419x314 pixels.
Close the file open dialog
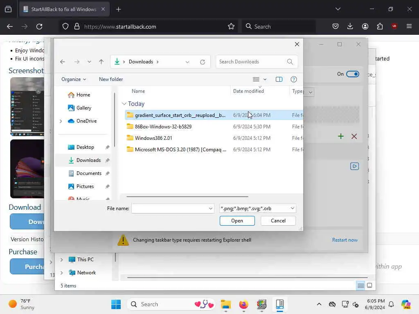(297, 44)
